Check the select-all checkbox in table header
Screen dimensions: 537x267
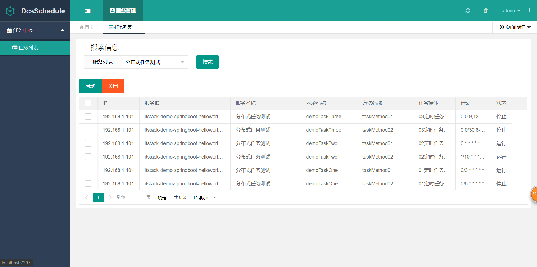tap(88, 103)
